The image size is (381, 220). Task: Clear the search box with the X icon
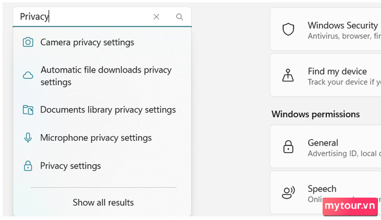click(x=156, y=17)
